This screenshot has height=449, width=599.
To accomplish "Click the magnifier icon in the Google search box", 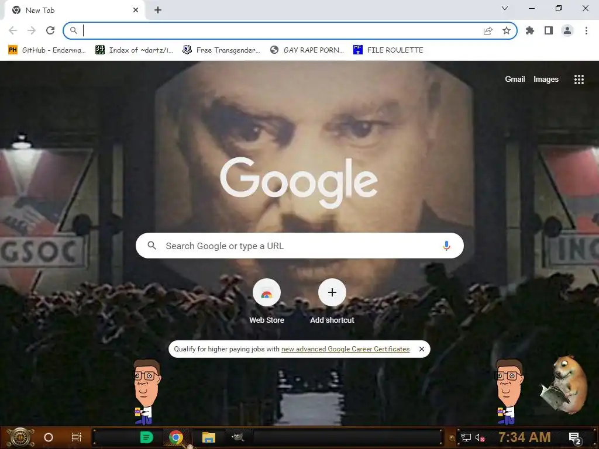I will pyautogui.click(x=152, y=246).
